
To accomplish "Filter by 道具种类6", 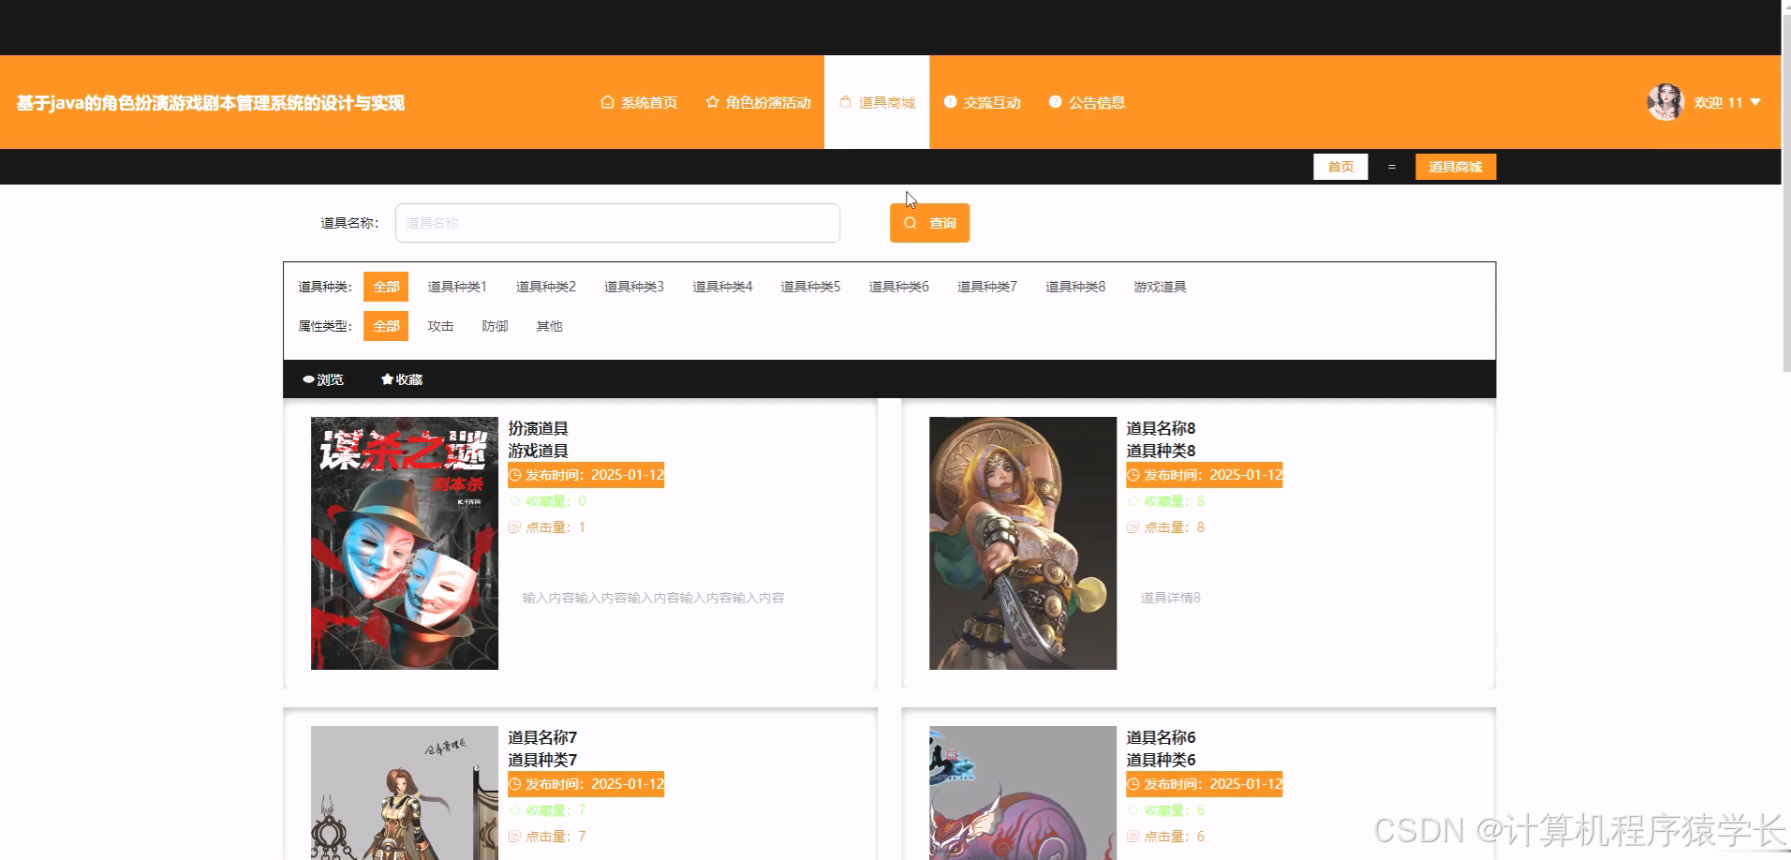I will coord(898,287).
